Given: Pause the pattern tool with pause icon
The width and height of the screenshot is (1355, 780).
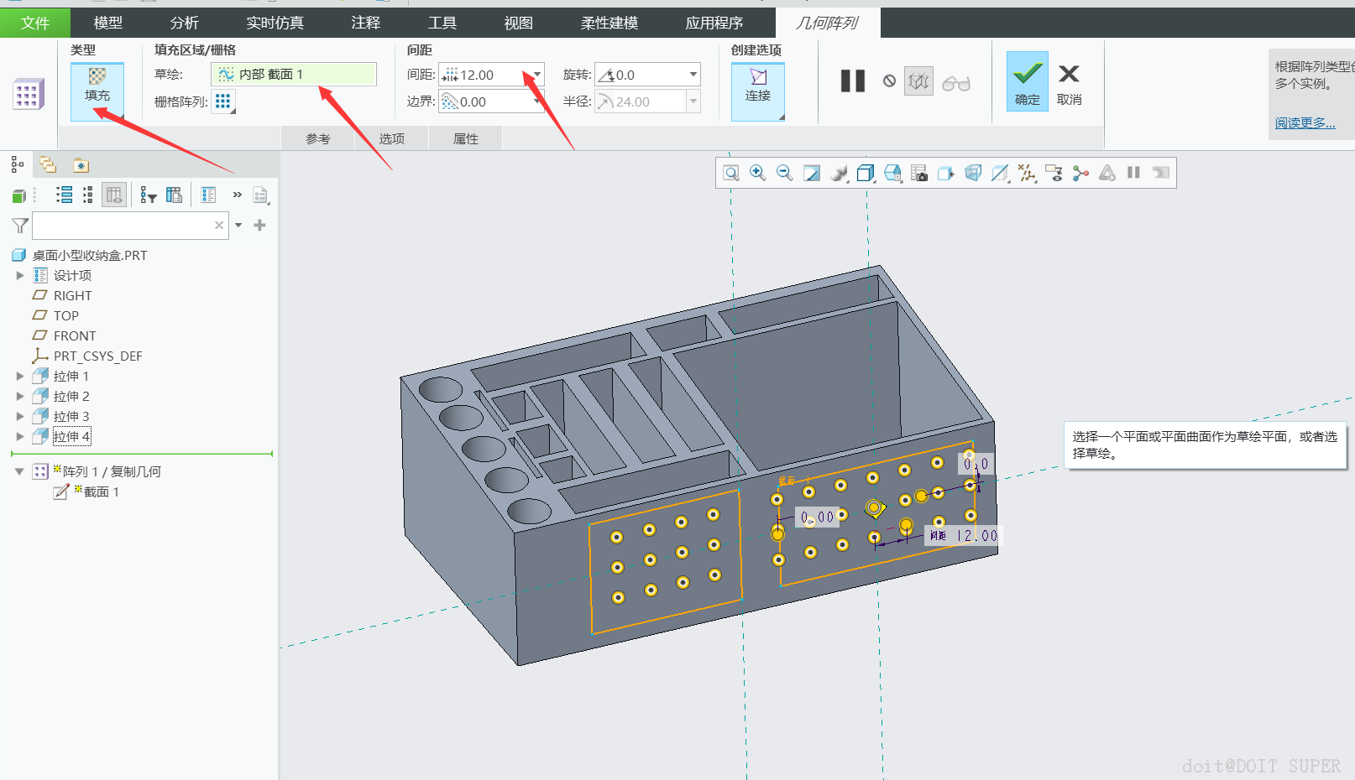Looking at the screenshot, I should coord(852,81).
